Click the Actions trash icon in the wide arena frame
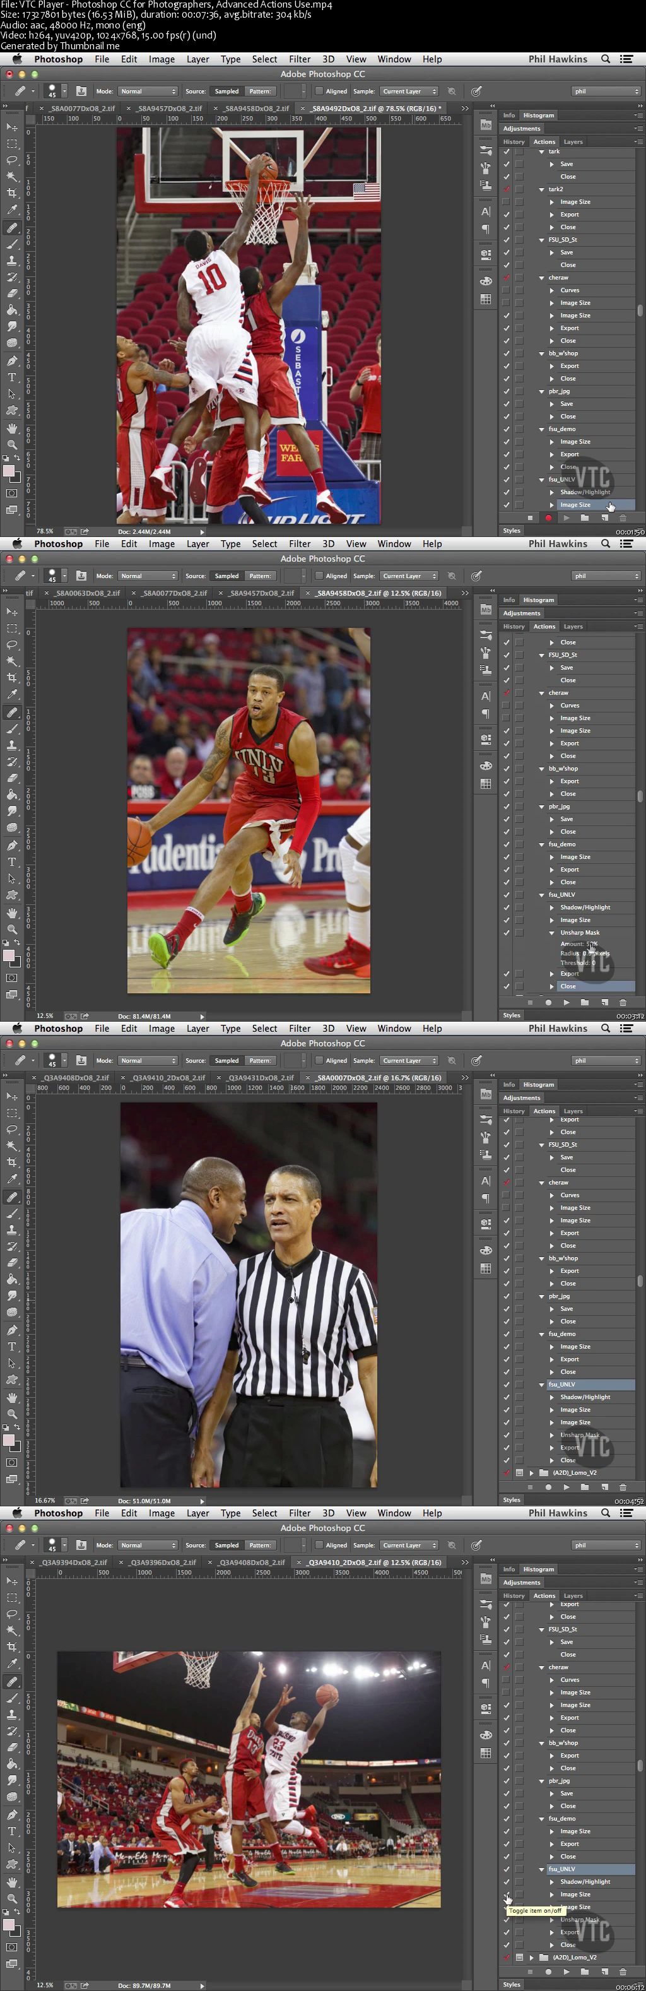 click(x=623, y=1971)
